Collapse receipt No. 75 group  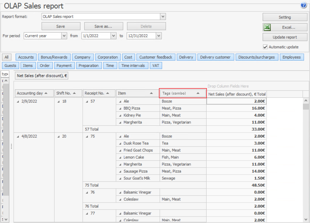coord(87,137)
